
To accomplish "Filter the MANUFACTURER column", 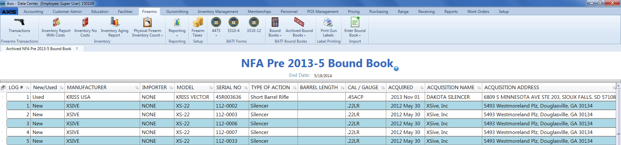I will 137,88.
